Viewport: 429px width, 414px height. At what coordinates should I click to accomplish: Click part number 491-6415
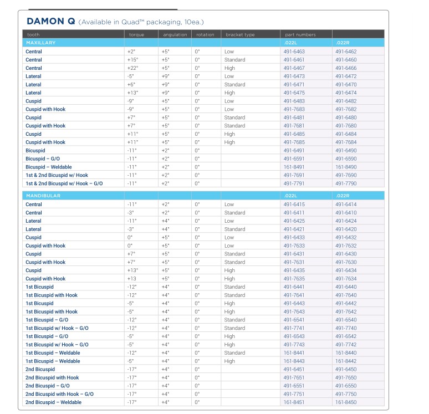(294, 205)
